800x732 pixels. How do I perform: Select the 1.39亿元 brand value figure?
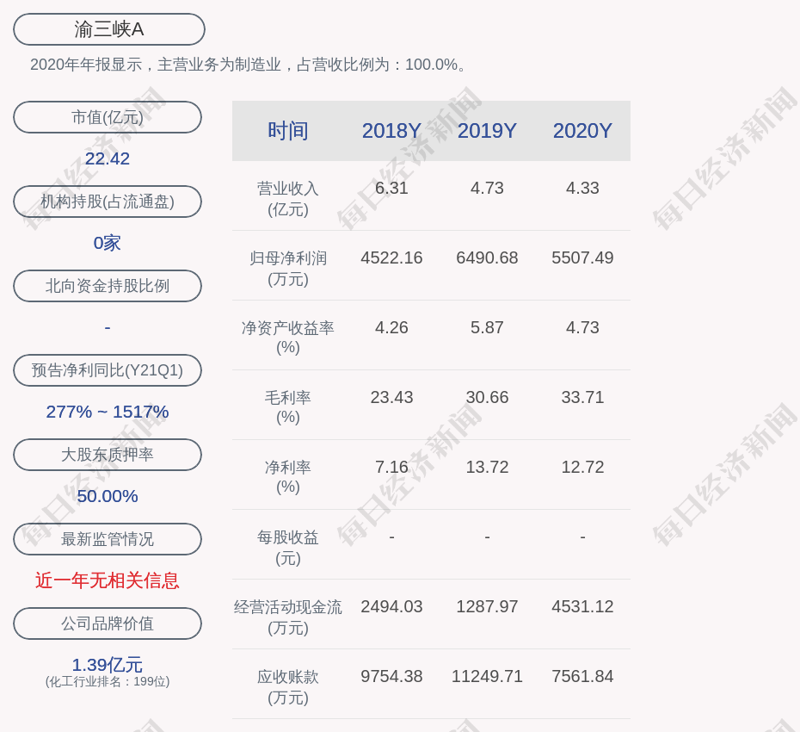(x=108, y=665)
